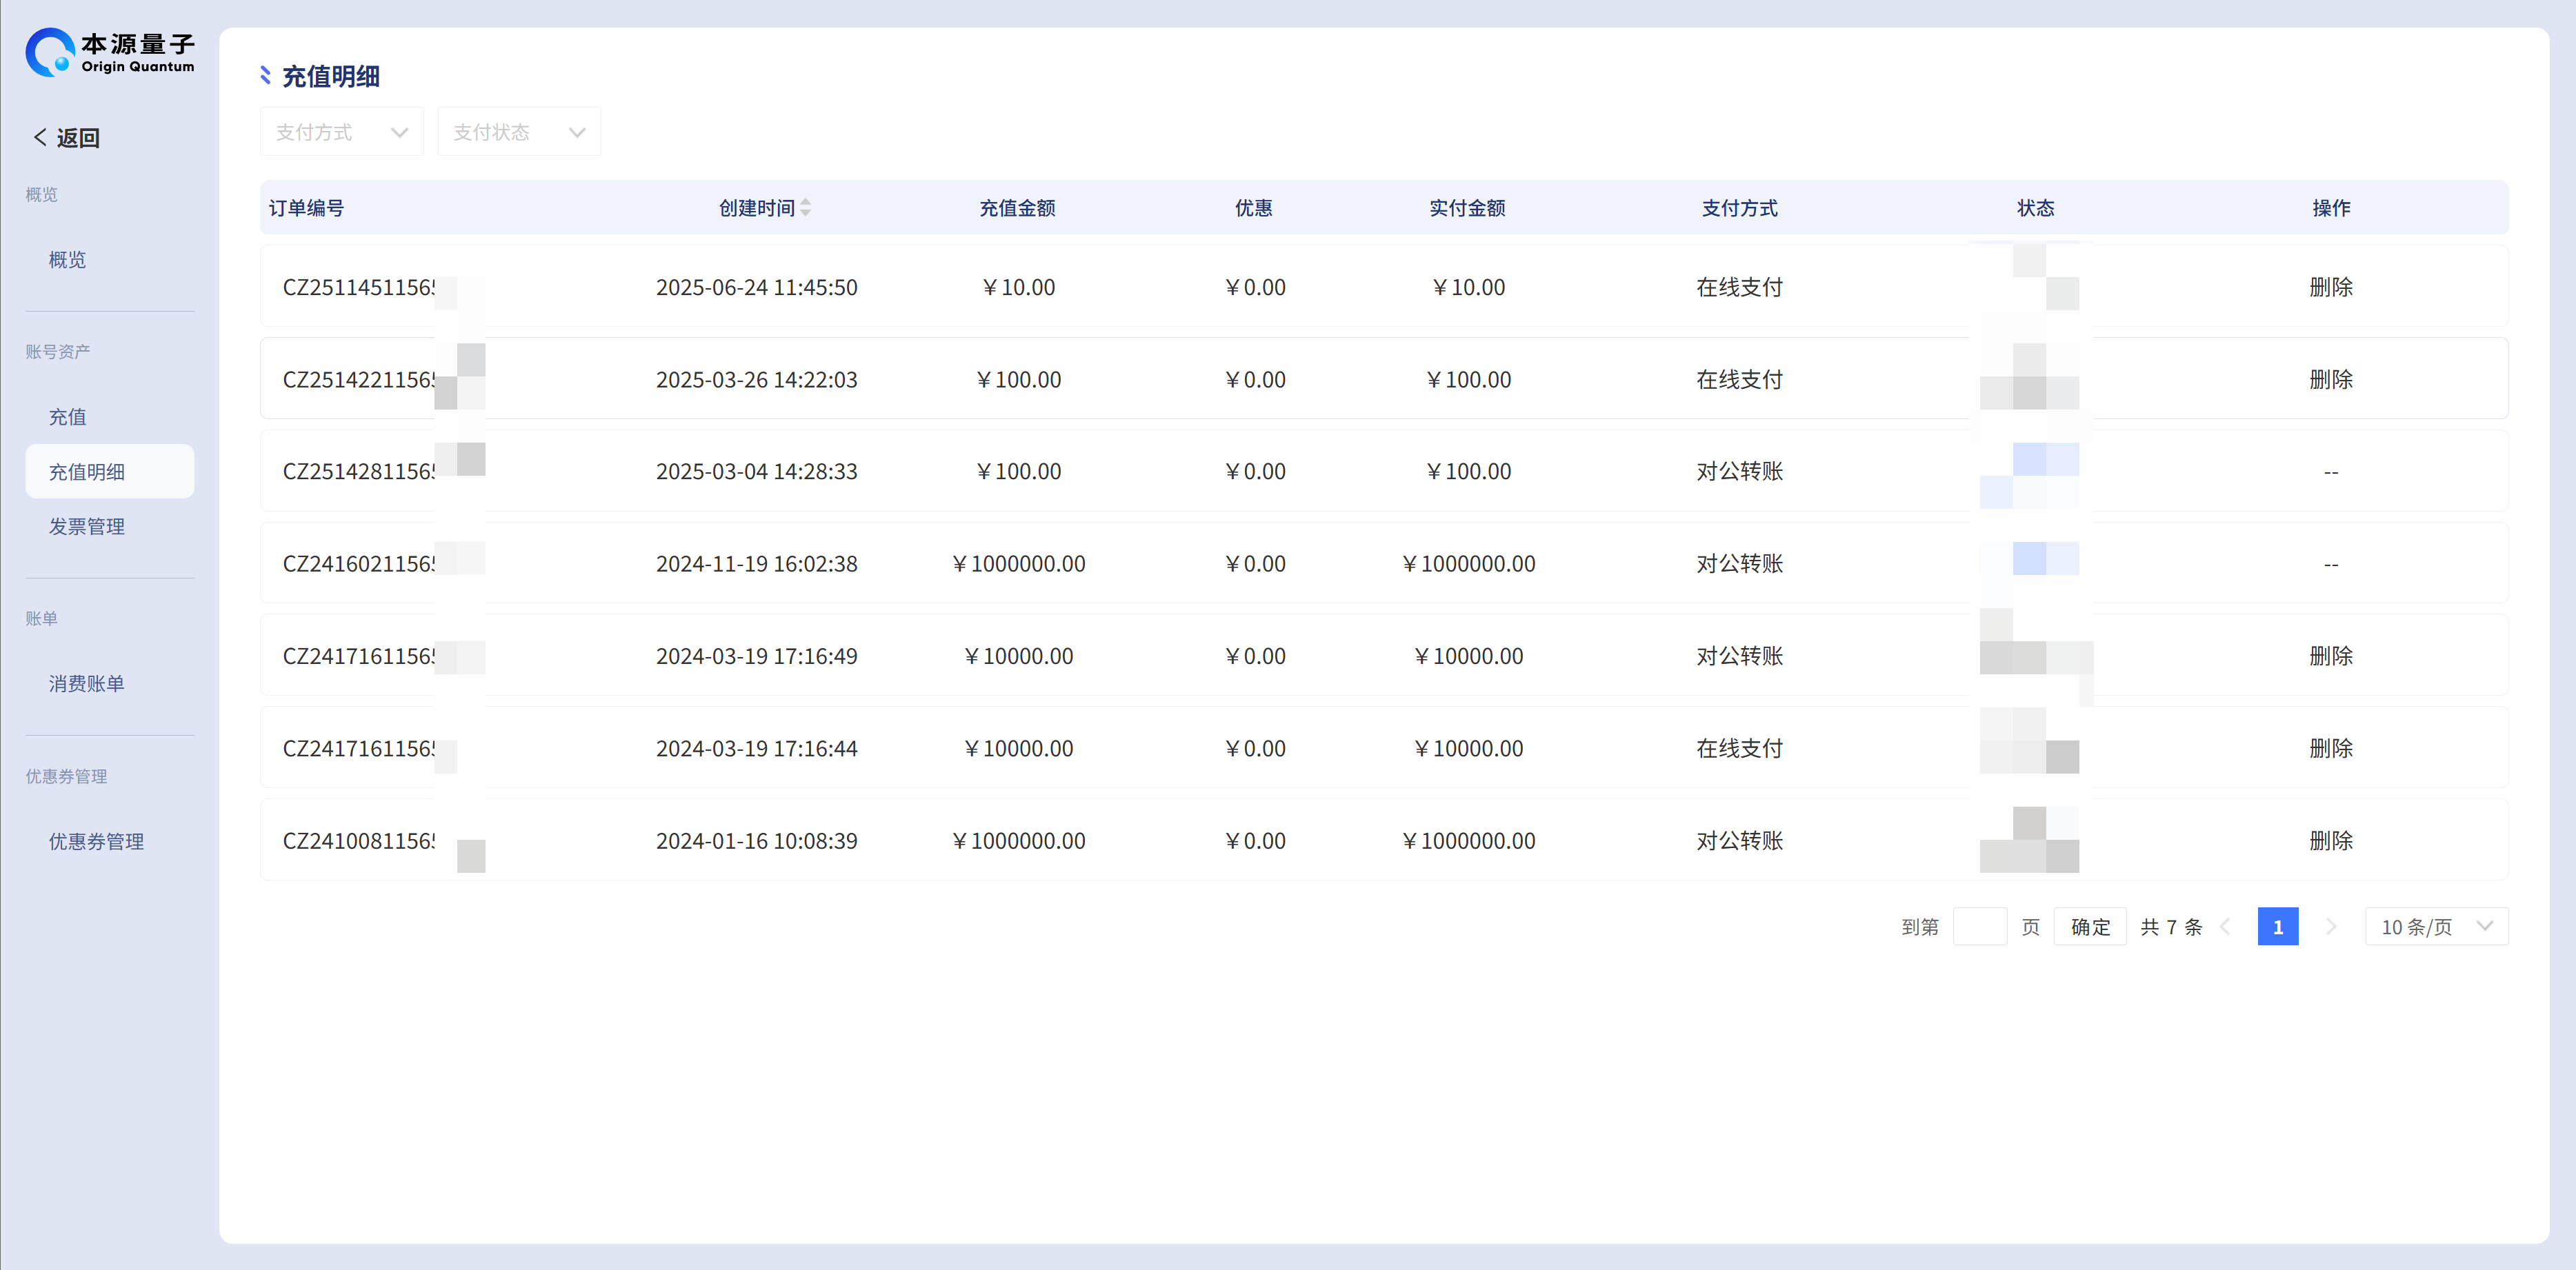The image size is (2576, 1270).
Task: Open the 支付方式 filter dropdown
Action: pos(341,132)
